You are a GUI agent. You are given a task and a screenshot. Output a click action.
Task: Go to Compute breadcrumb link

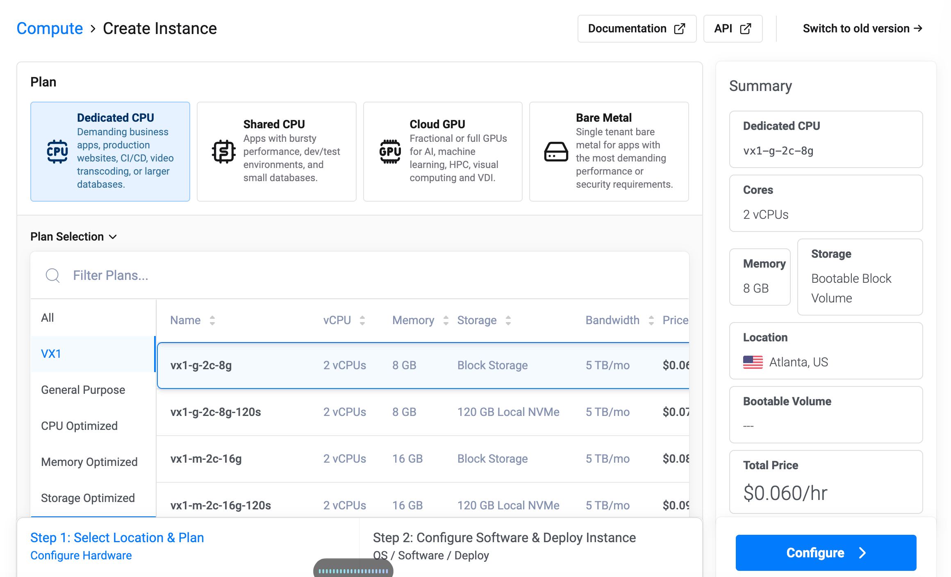pos(50,29)
